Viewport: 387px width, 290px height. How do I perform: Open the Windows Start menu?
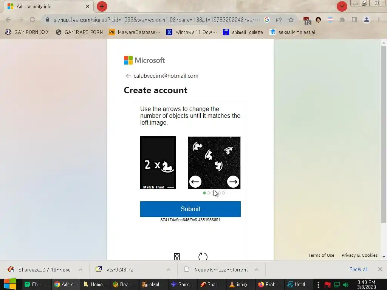[x=10, y=284]
